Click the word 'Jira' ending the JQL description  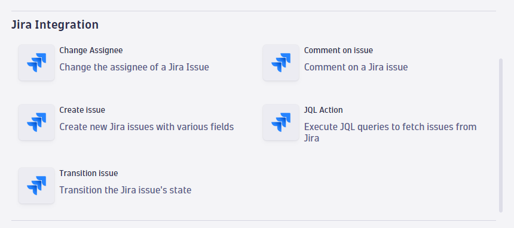pos(312,138)
